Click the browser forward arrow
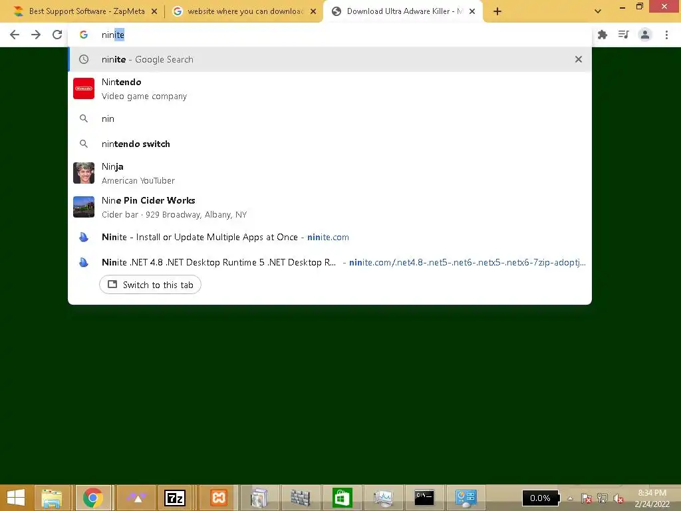 click(36, 35)
